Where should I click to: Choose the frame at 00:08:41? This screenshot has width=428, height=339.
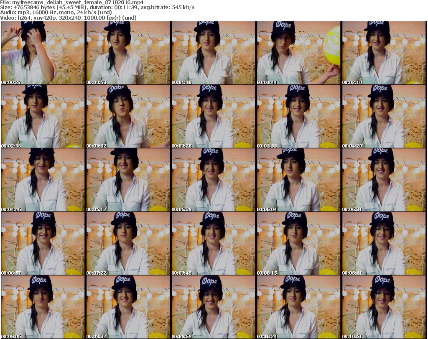coord(384,244)
